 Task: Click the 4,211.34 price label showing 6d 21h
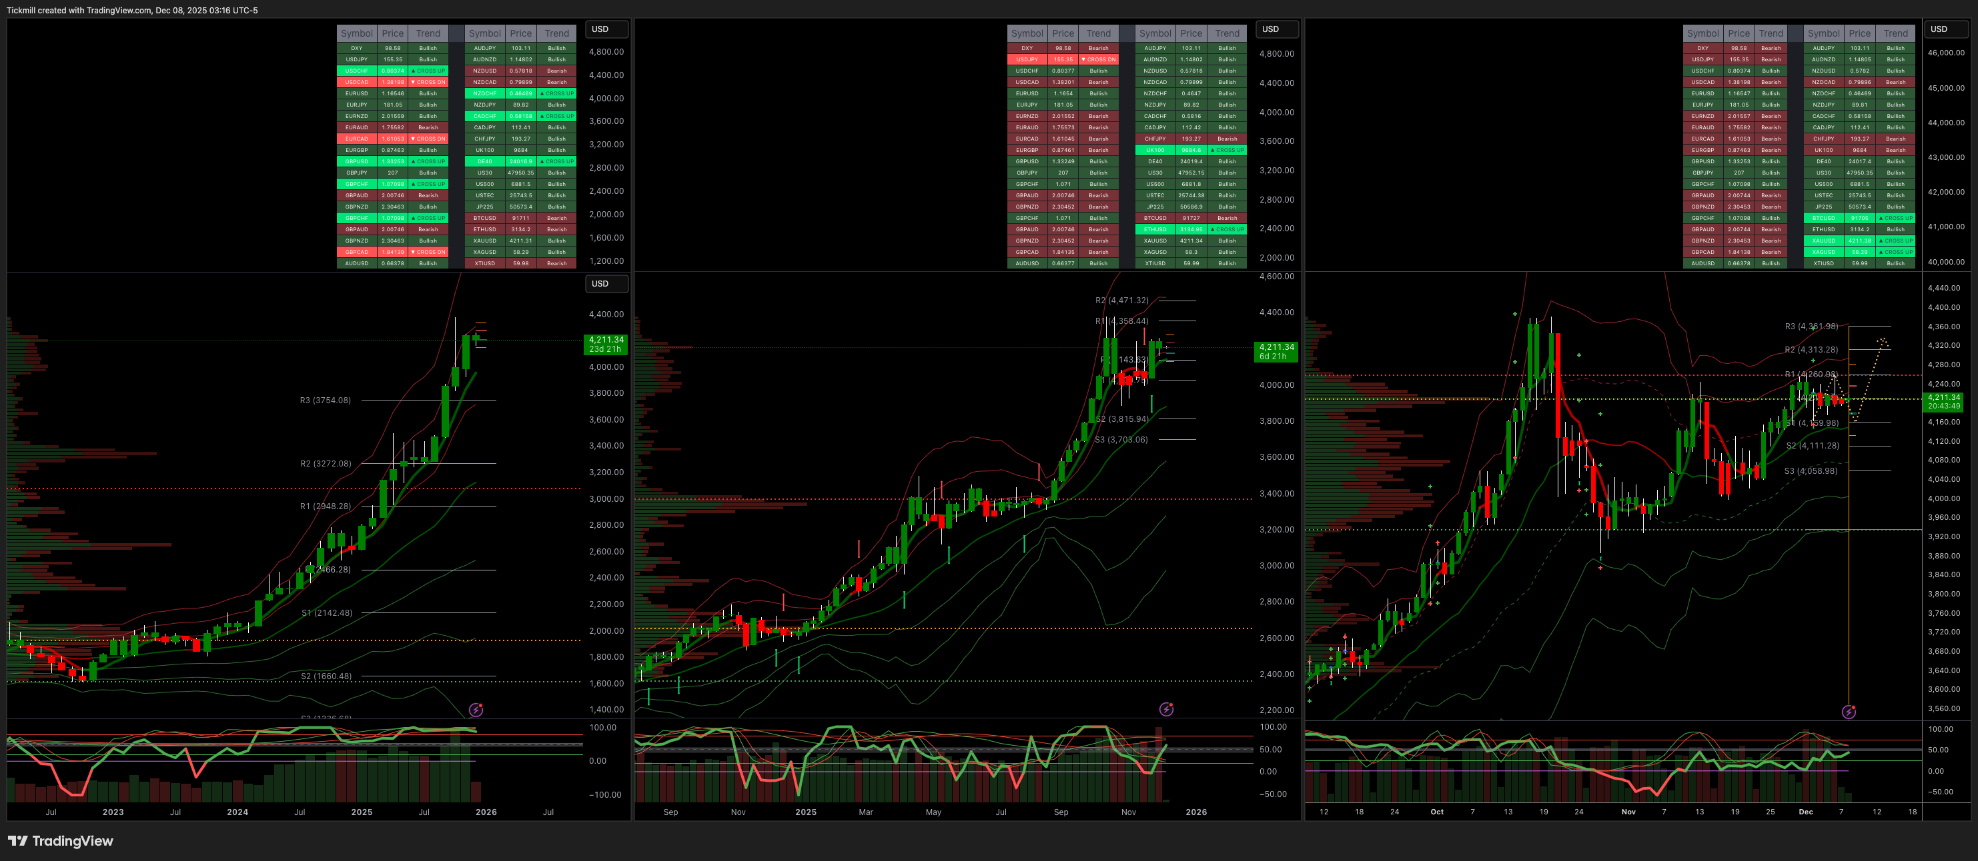coord(1276,351)
